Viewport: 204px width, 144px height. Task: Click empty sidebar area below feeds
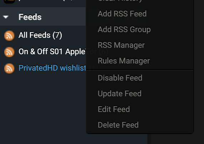point(43,108)
